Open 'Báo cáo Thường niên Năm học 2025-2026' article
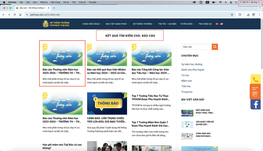This screenshot has height=151, width=263. coord(62,71)
